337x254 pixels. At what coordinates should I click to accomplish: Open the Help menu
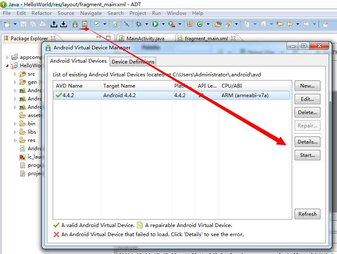point(198,13)
